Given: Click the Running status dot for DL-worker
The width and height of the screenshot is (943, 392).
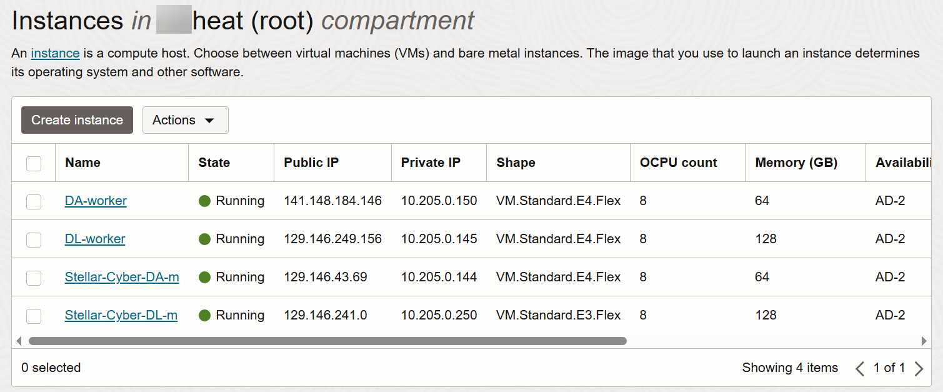Looking at the screenshot, I should tap(204, 239).
